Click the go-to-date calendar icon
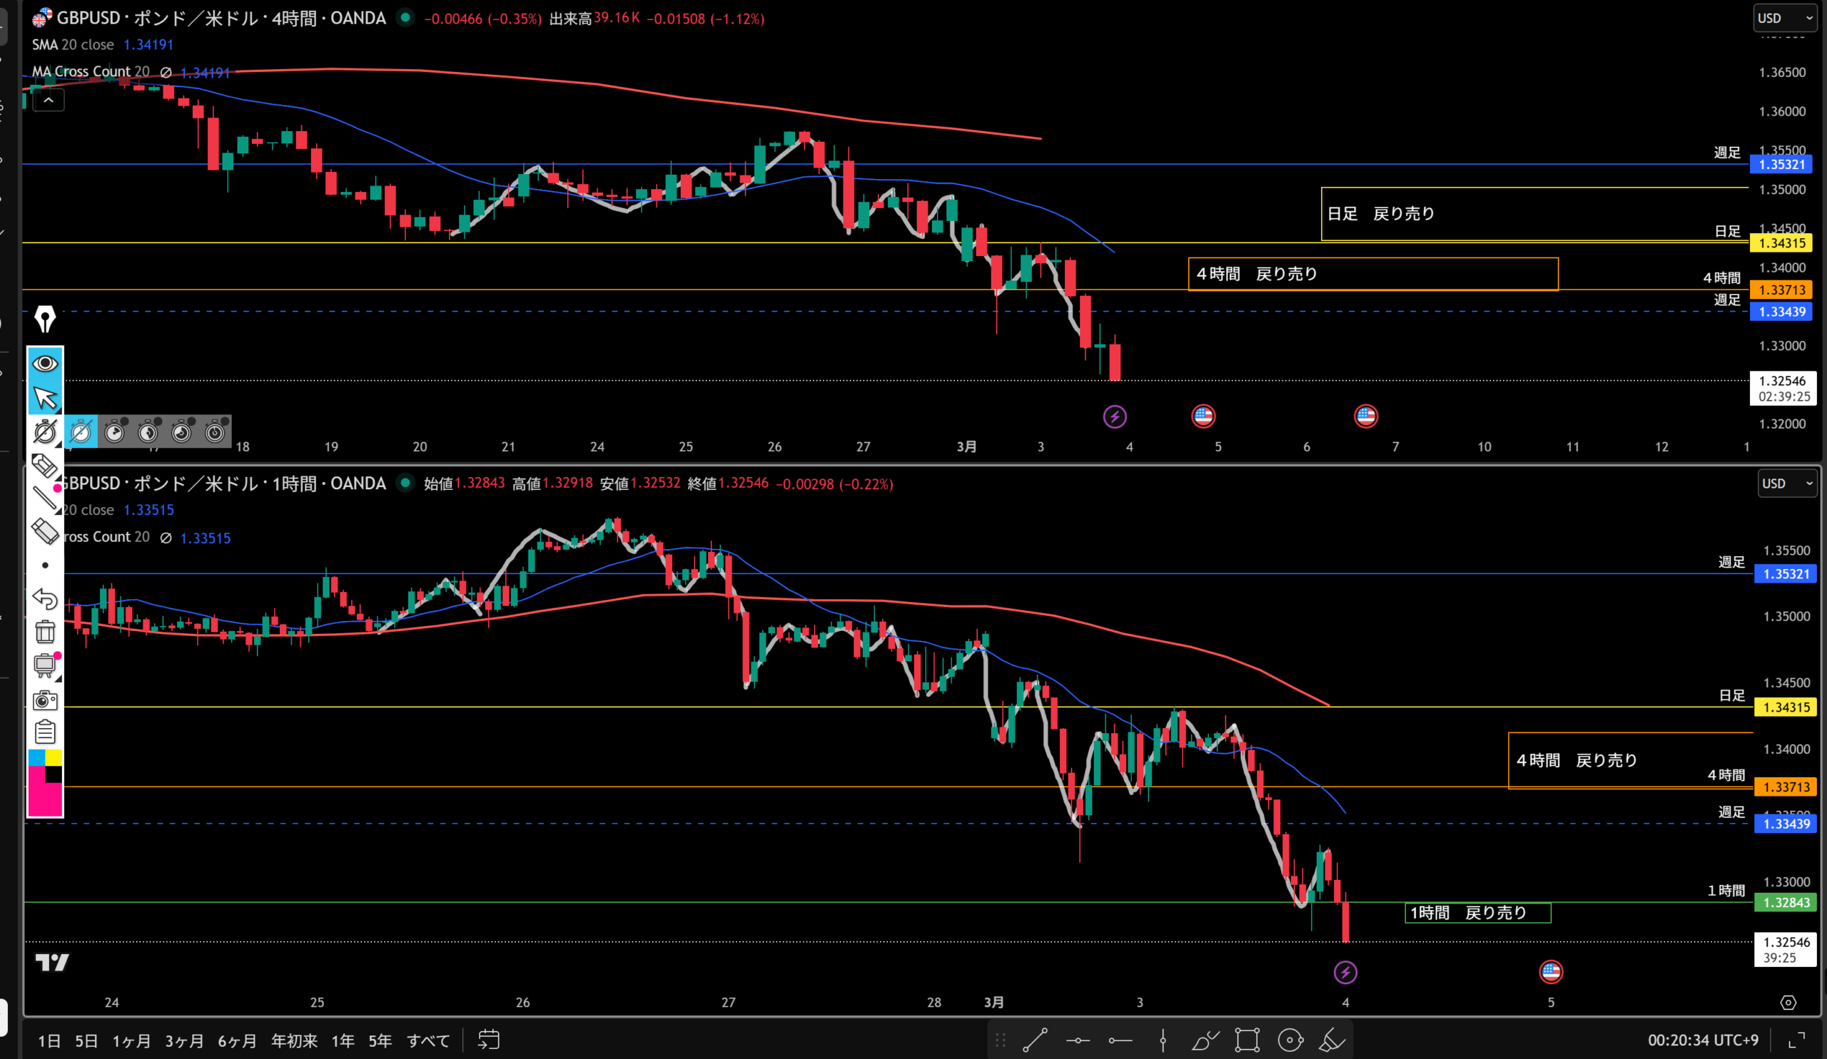The height and width of the screenshot is (1059, 1827). coord(489,1040)
